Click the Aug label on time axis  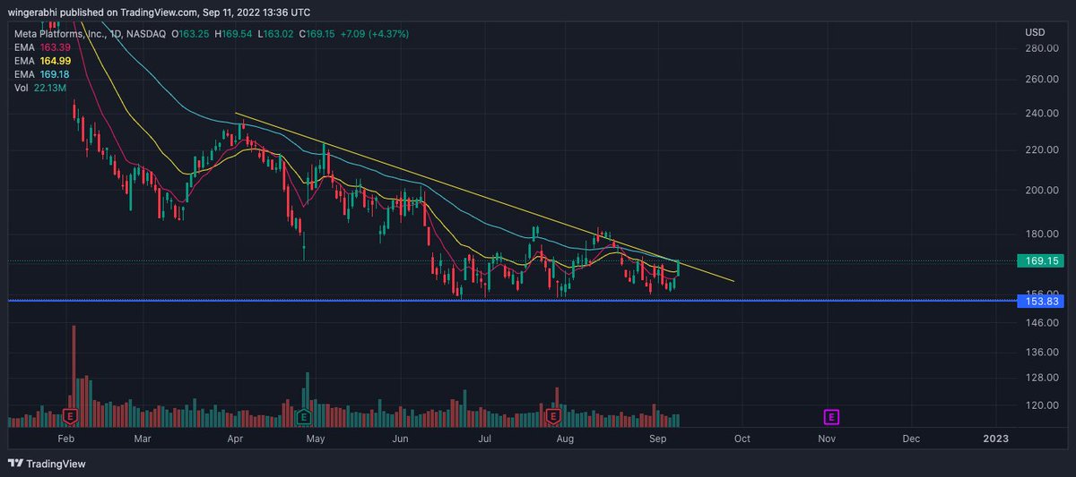coord(565,439)
